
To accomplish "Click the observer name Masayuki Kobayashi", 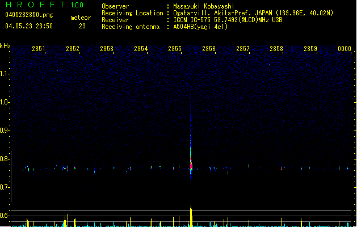I will click(204, 6).
